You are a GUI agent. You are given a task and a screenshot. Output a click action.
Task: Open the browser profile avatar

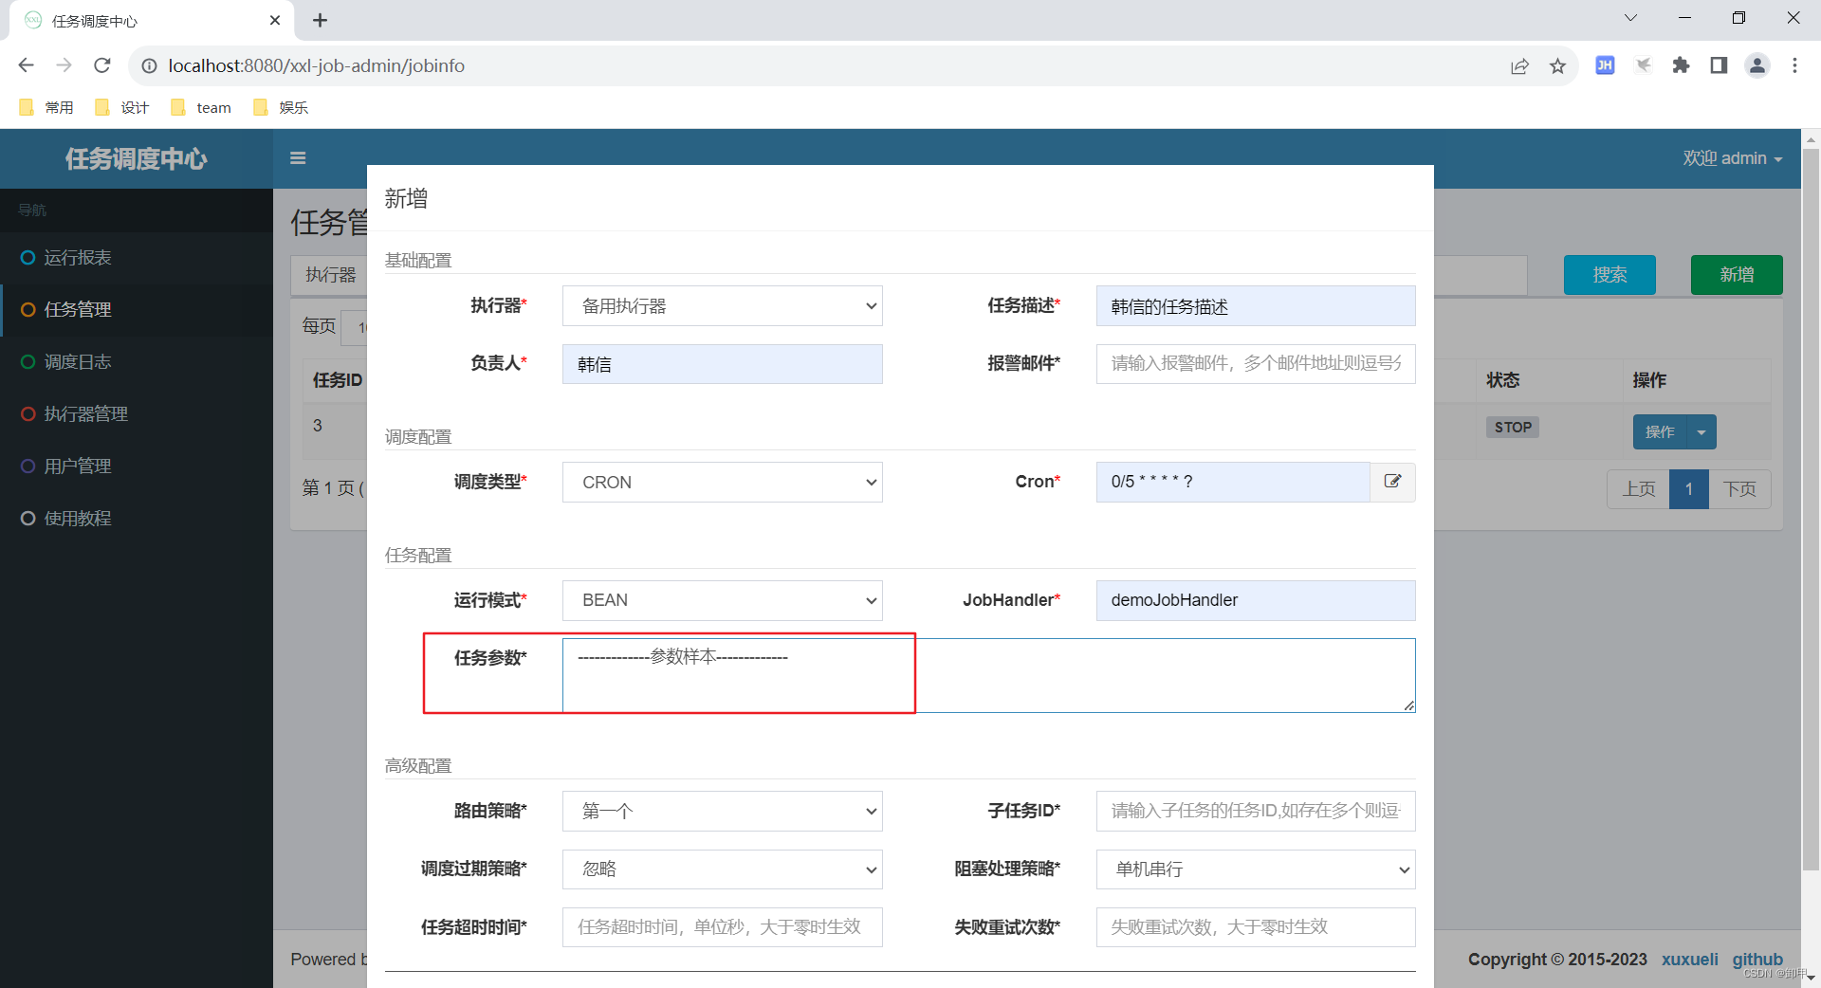[1757, 65]
